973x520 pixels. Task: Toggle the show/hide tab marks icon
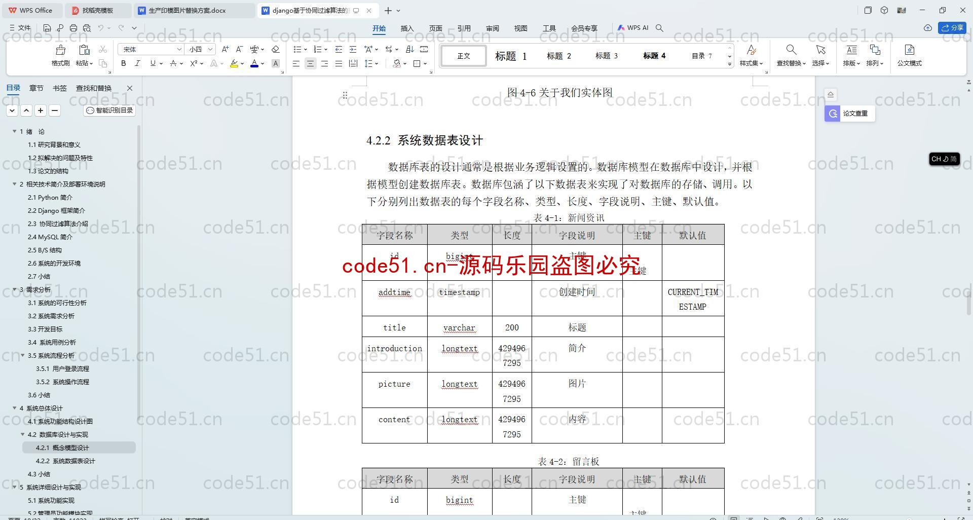coord(424,49)
